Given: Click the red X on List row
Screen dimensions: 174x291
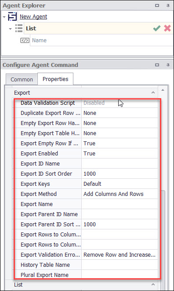Looking at the screenshot, I should click(x=167, y=28).
